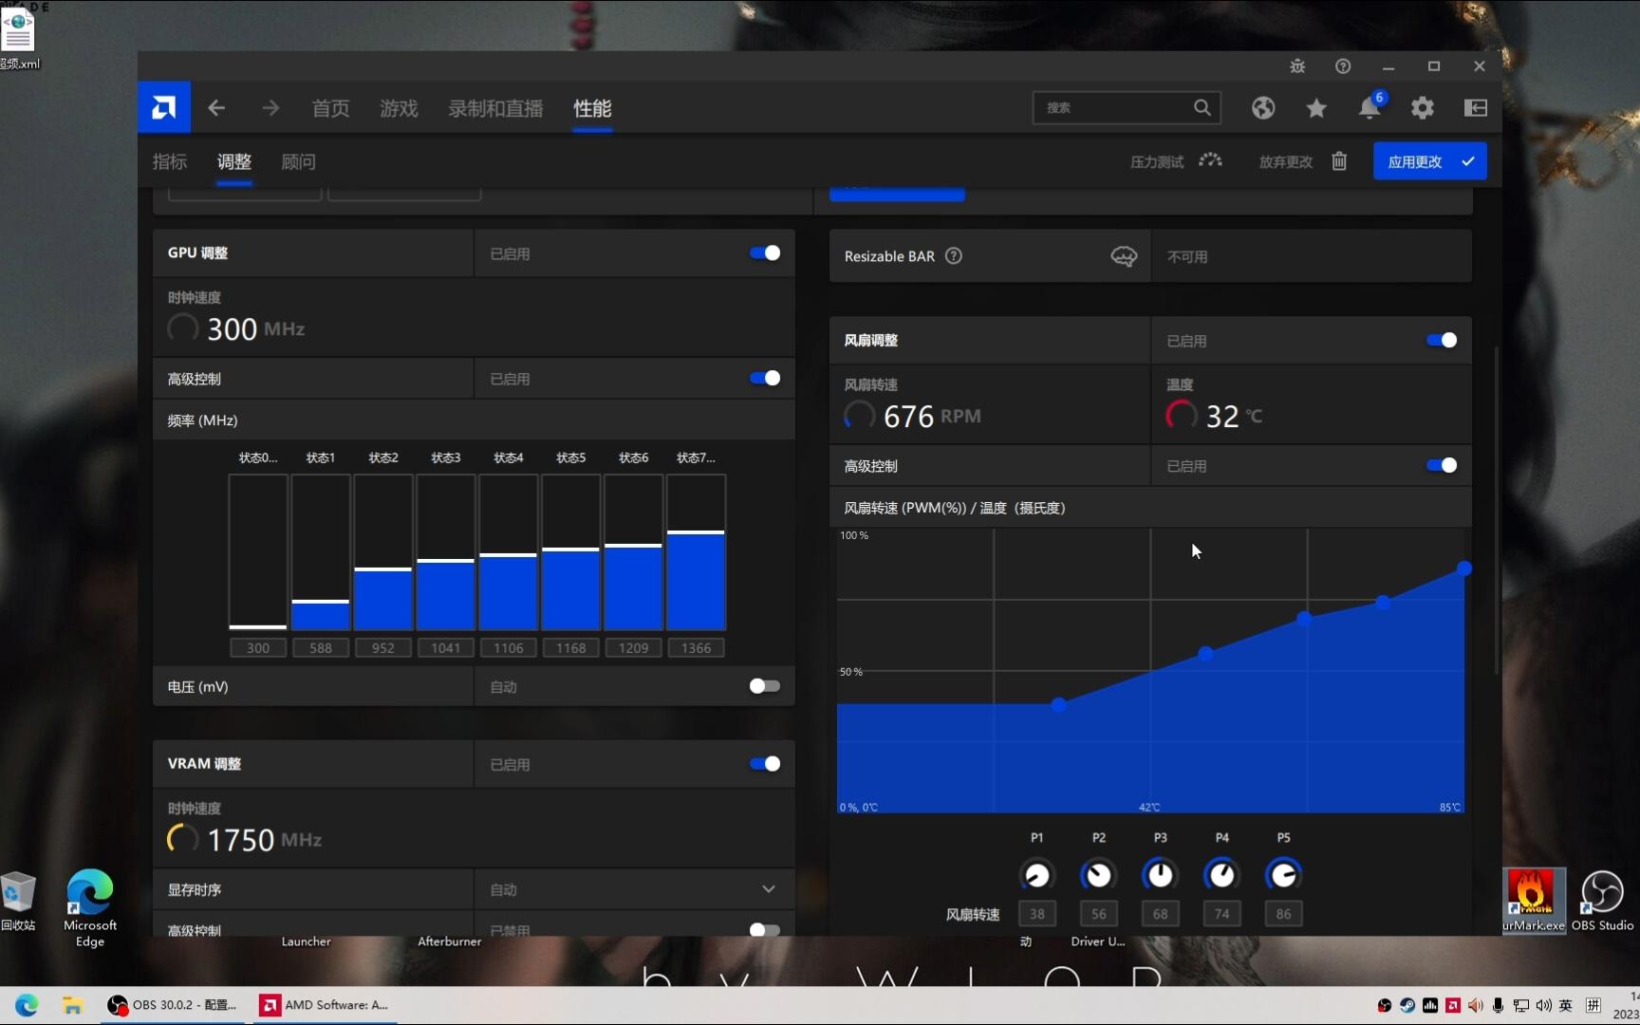The image size is (1640, 1025).
Task: Open the help question mark icon
Action: pos(1343,66)
